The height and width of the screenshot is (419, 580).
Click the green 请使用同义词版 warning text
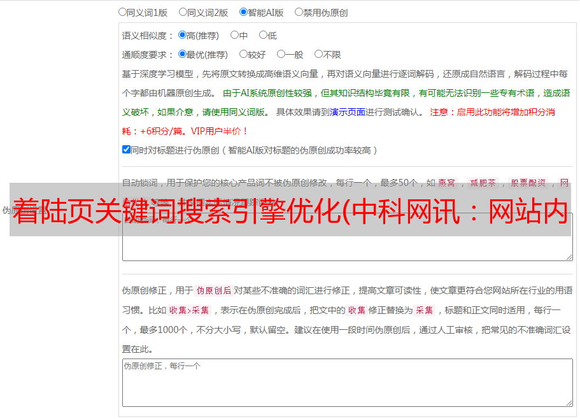(x=236, y=112)
